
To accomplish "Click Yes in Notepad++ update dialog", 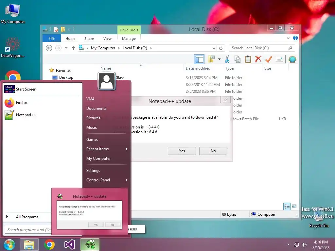I will point(182,151).
